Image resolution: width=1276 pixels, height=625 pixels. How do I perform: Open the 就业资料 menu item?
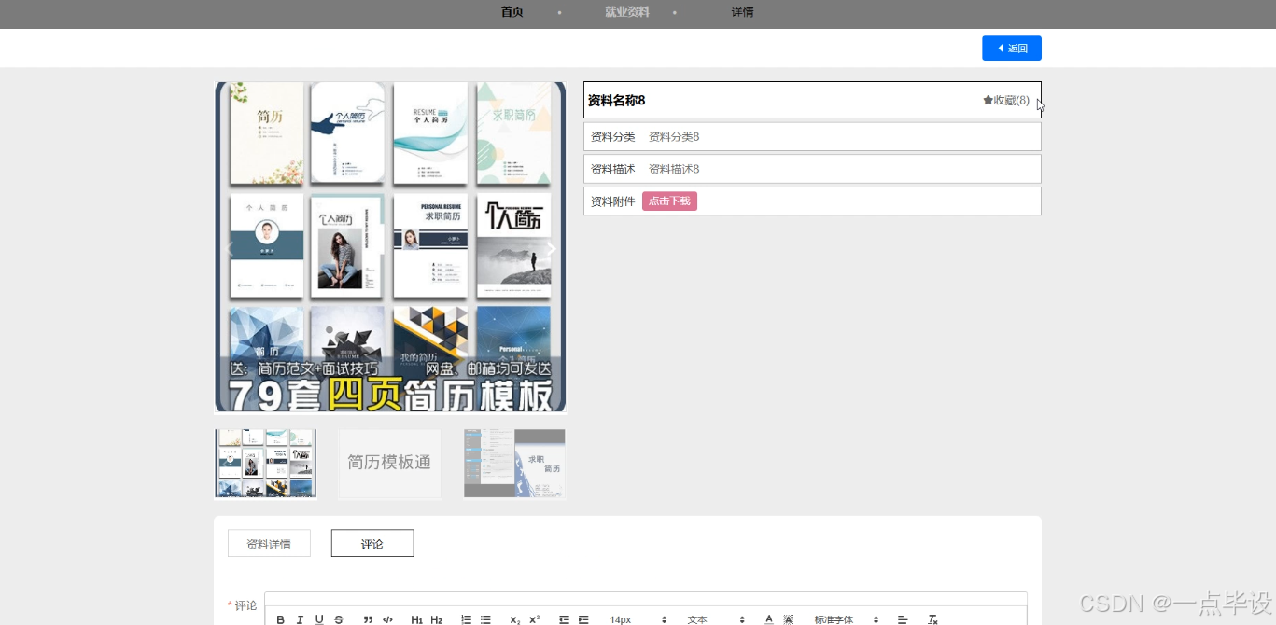pyautogui.click(x=627, y=12)
